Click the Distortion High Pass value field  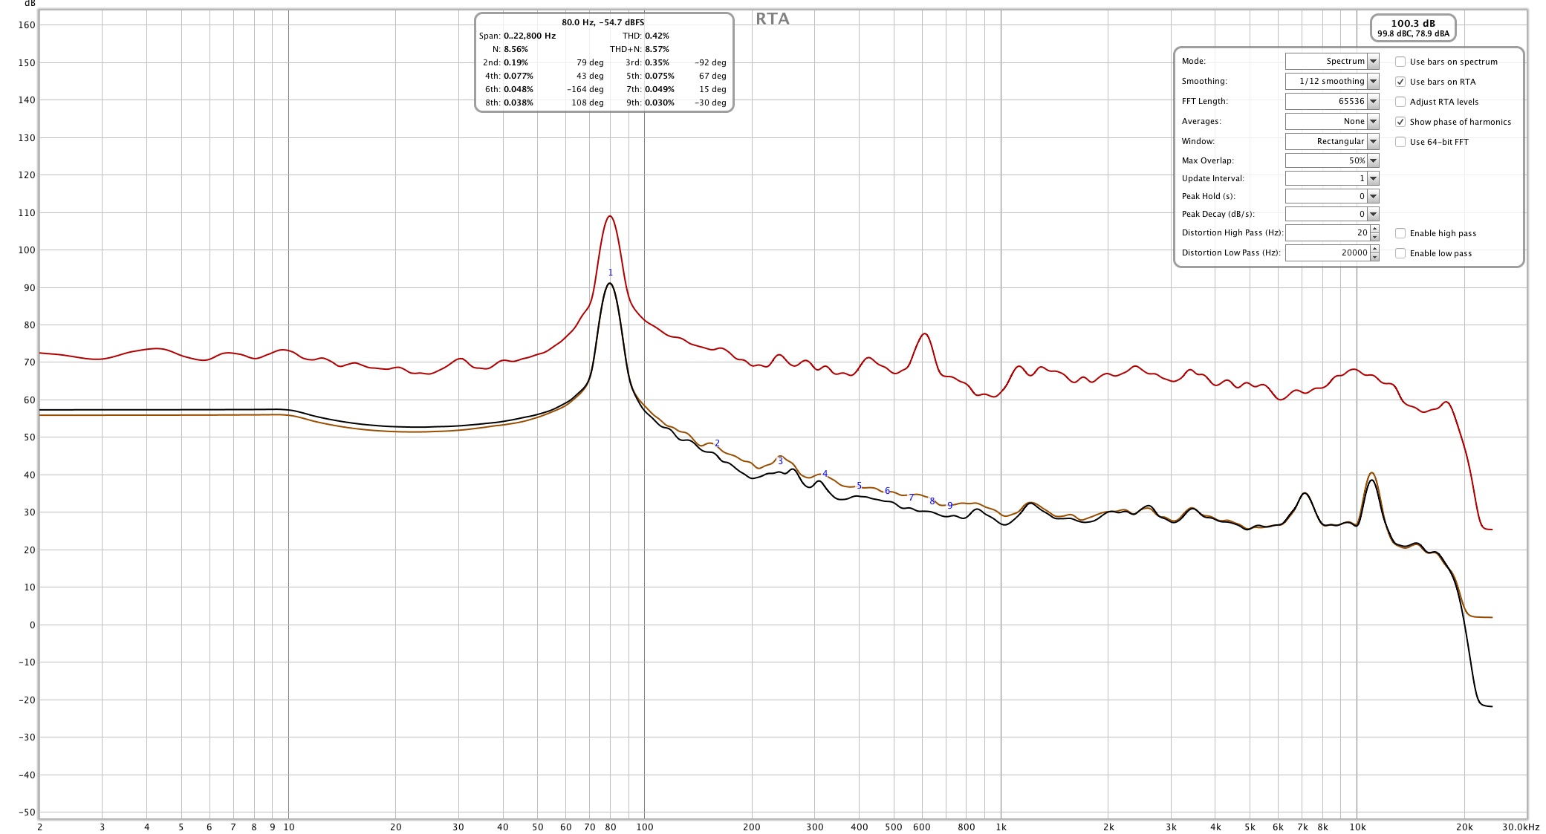point(1328,232)
